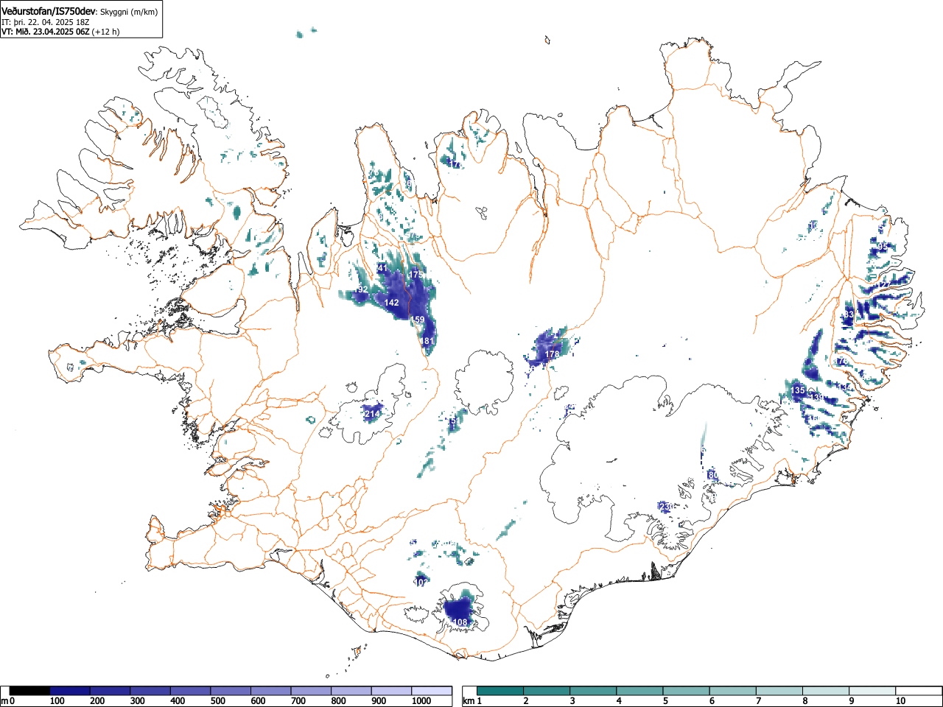Screen dimensions: 943x707
Task: Click the 'Veðurstofan/IS750dev' title text
Action: coord(49,12)
